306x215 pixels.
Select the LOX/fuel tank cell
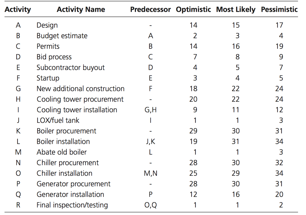coord(58,120)
